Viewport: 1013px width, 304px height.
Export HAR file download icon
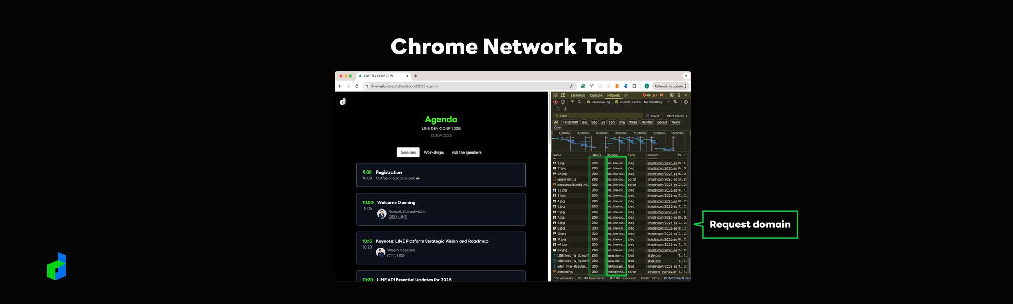[565, 109]
